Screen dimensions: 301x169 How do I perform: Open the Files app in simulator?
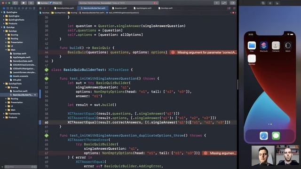(252, 46)
